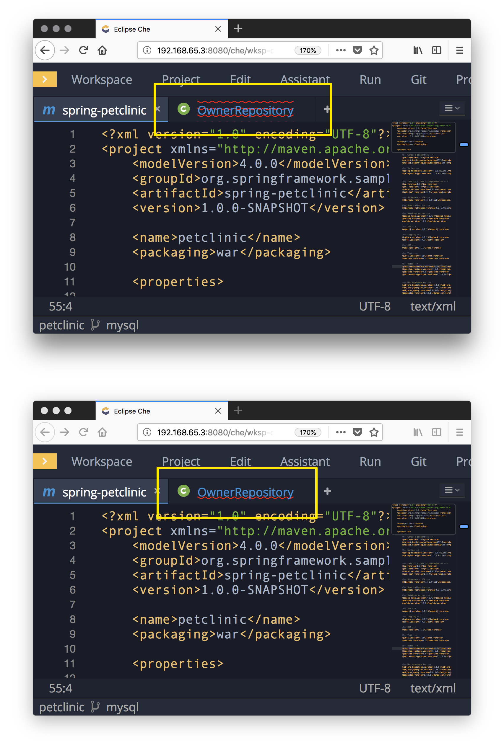The width and height of the screenshot is (504, 745).
Task: Click the forward arrow in the lower browser window
Action: [64, 432]
